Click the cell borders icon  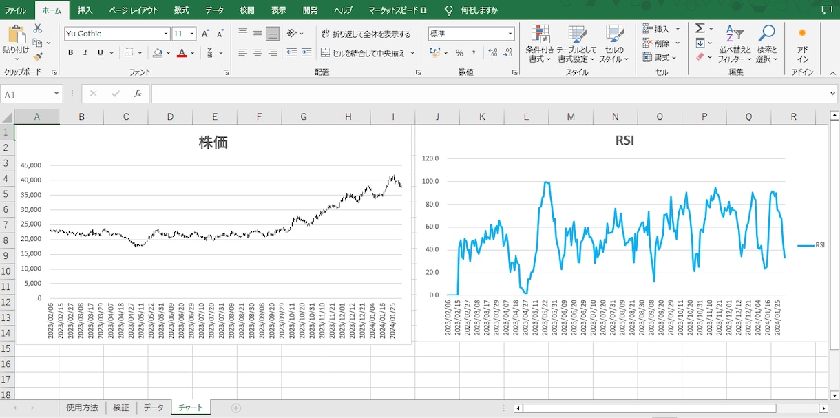129,52
